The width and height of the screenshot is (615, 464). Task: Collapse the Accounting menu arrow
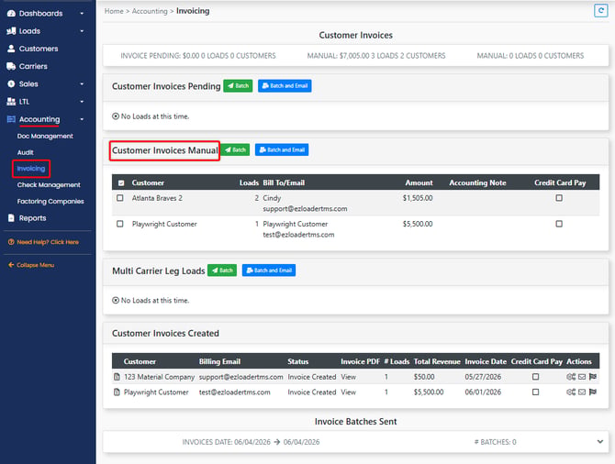pyautogui.click(x=82, y=119)
